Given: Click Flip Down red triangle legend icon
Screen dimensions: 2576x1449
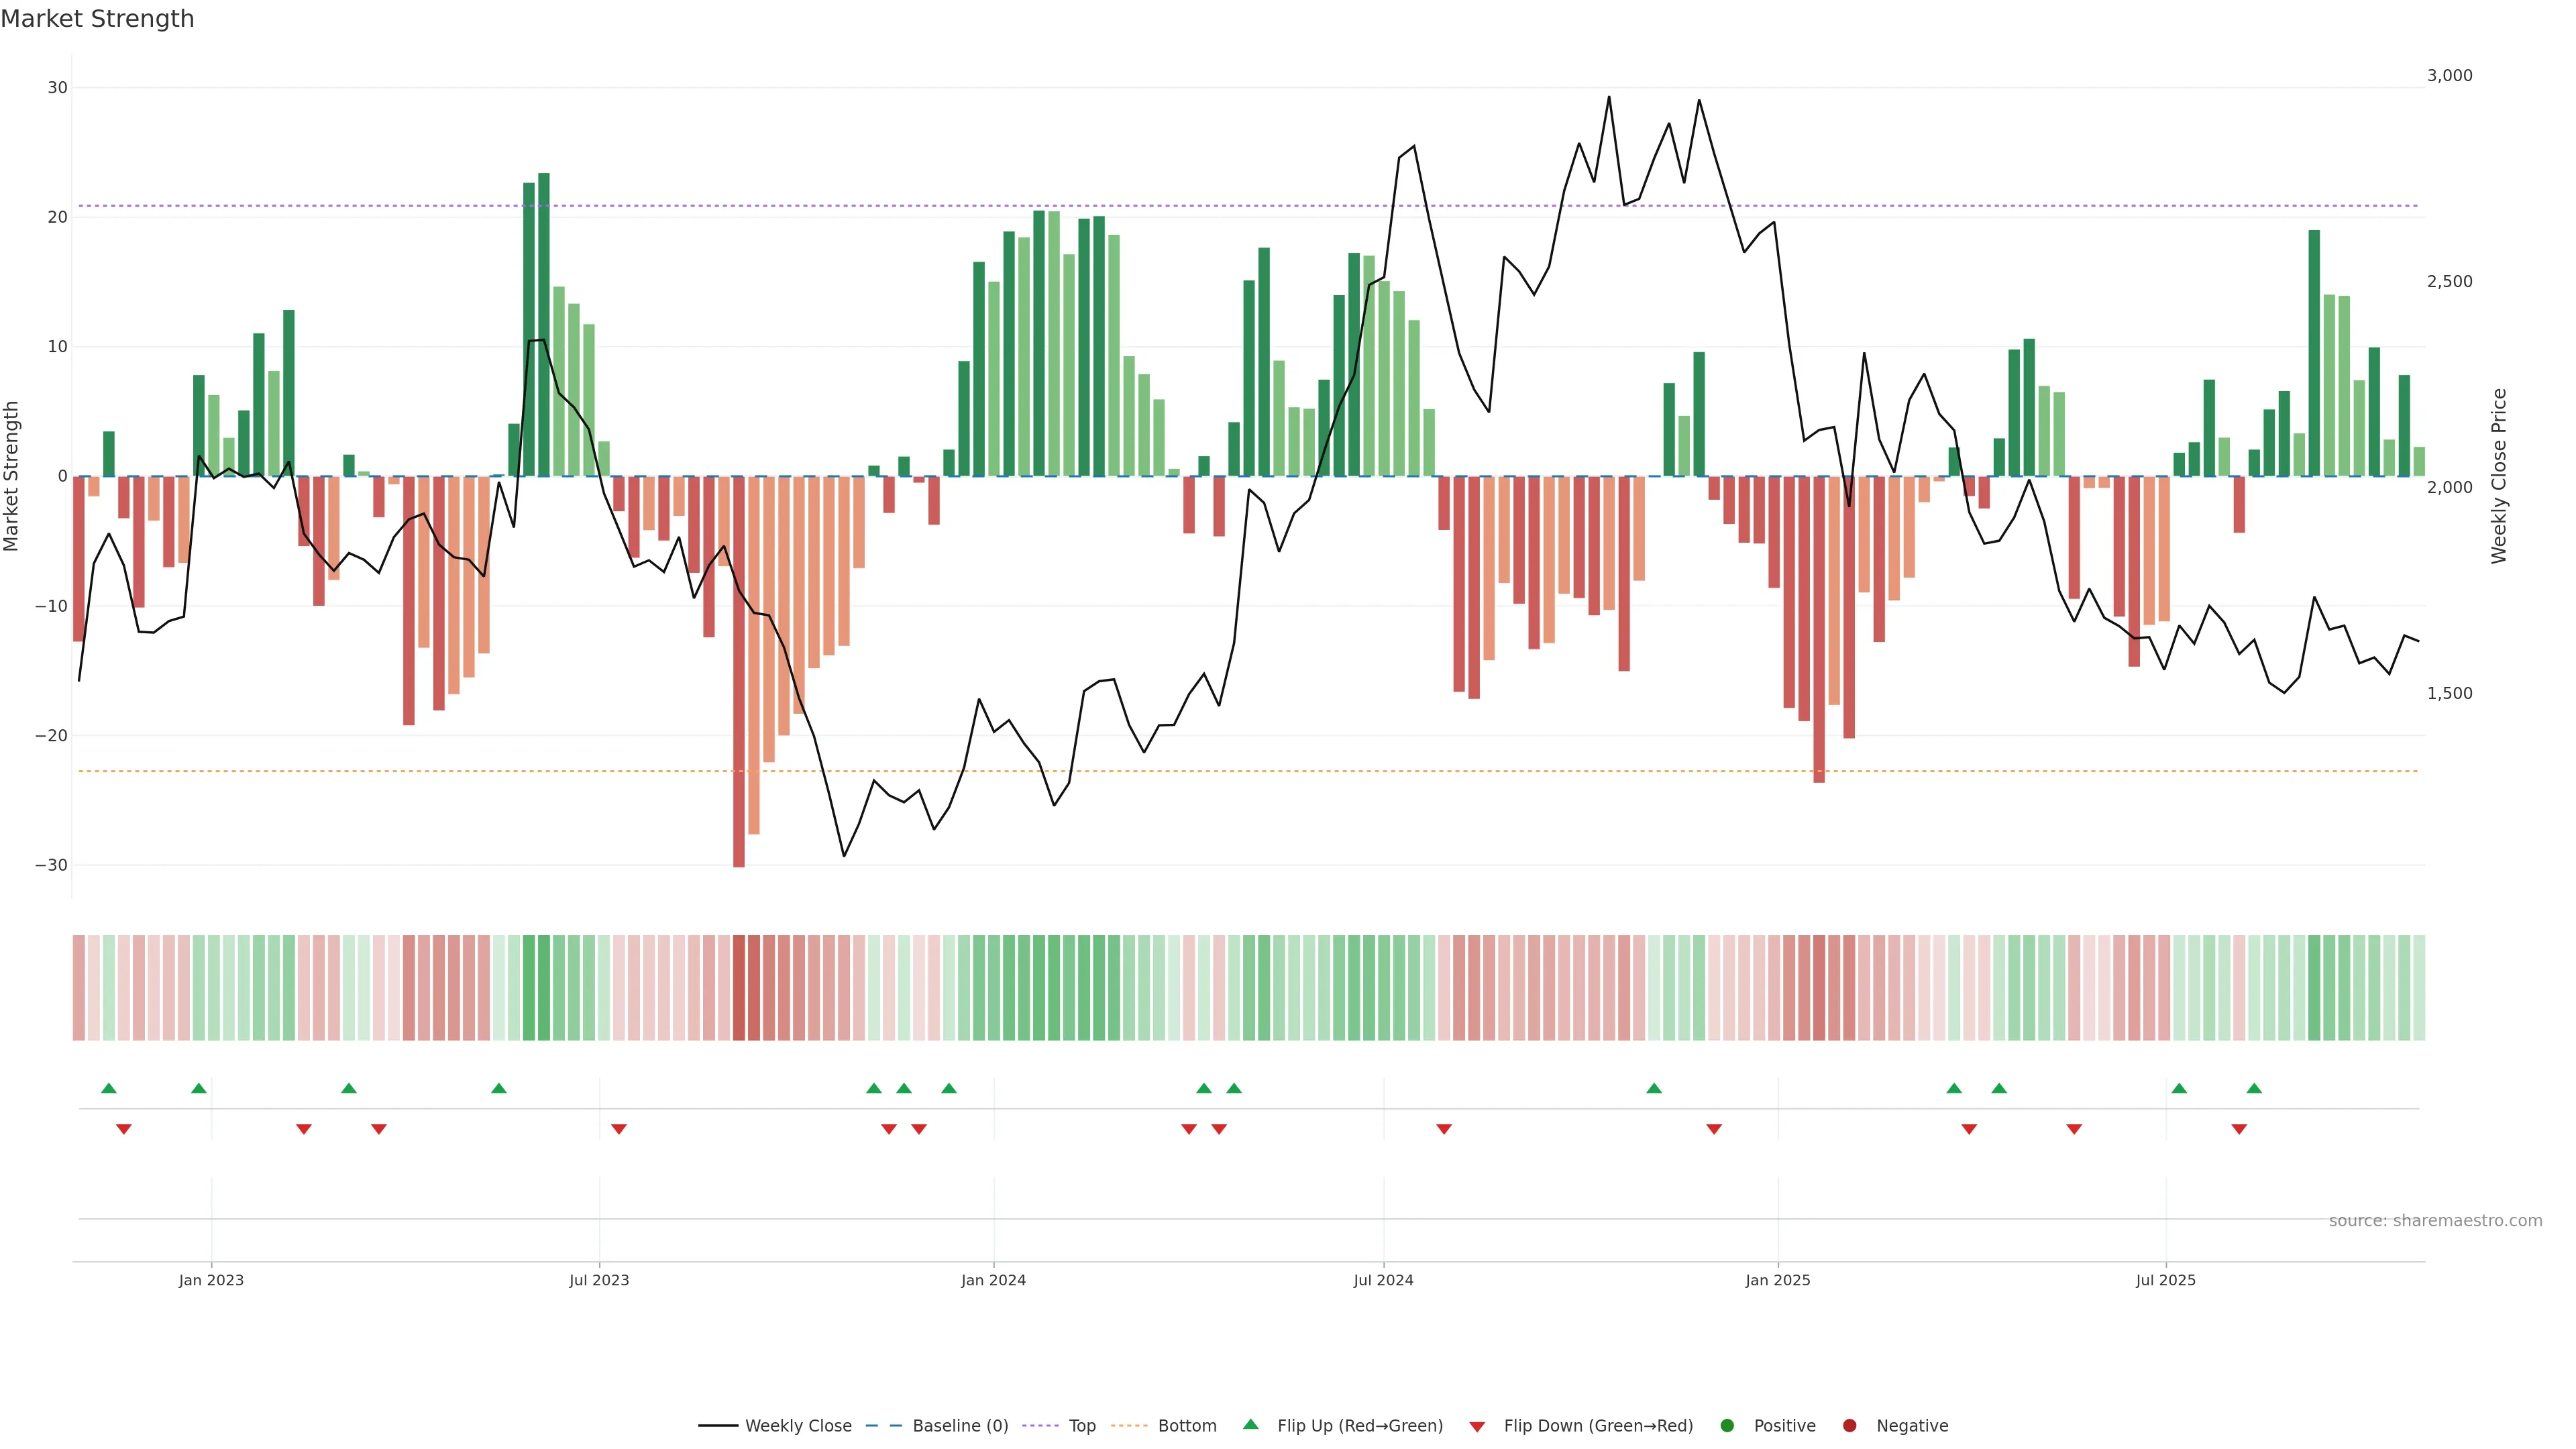Looking at the screenshot, I should point(1477,1427).
